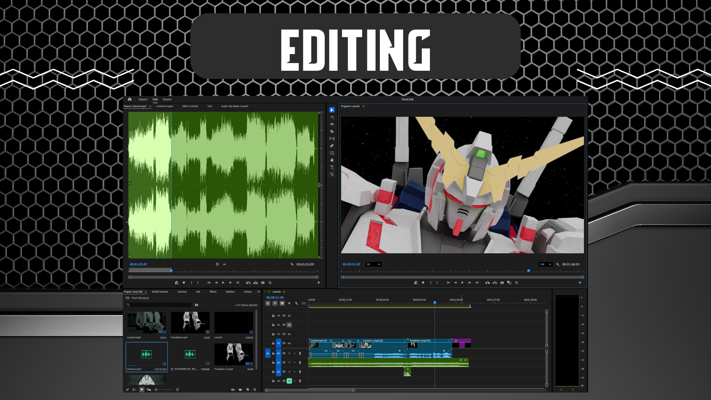Click Overwrite button in the Source monitor
Viewport: 711px width, 400px height.
pos(256,283)
